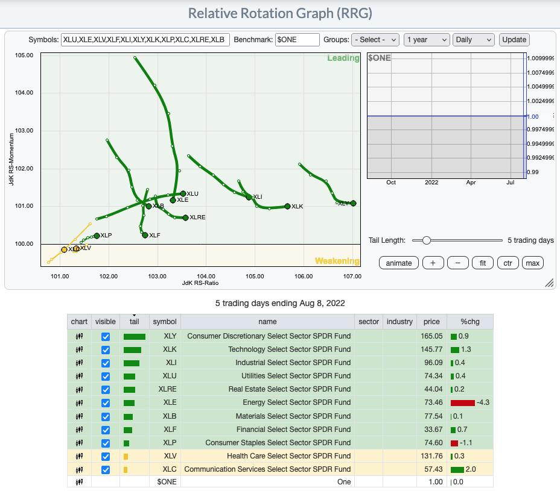This screenshot has width=560, height=491.
Task: Sort table by visible column header
Action: tap(106, 322)
